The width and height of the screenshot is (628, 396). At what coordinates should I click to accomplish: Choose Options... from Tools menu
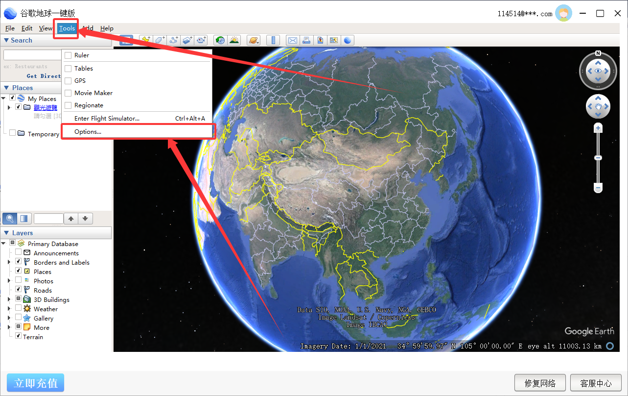click(x=137, y=131)
